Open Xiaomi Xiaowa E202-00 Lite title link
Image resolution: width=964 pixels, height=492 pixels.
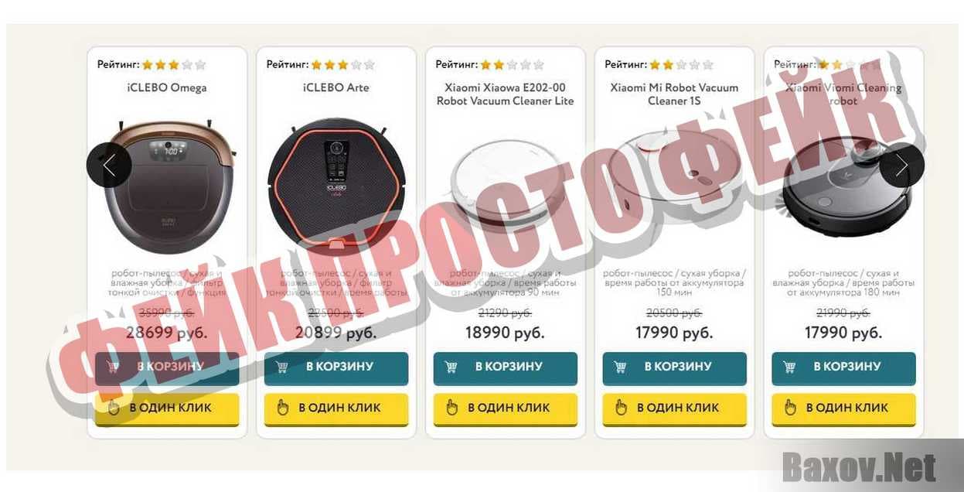click(x=506, y=94)
